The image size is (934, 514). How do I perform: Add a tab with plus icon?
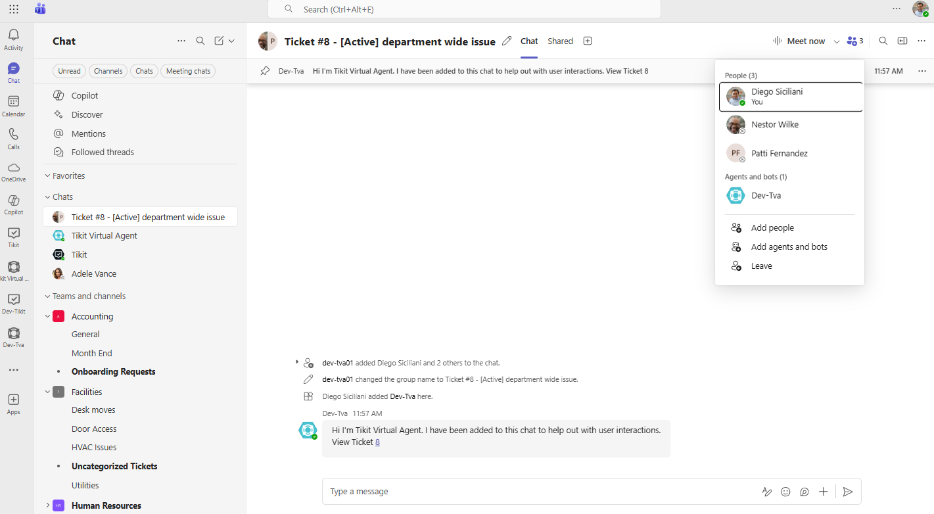[x=588, y=41]
